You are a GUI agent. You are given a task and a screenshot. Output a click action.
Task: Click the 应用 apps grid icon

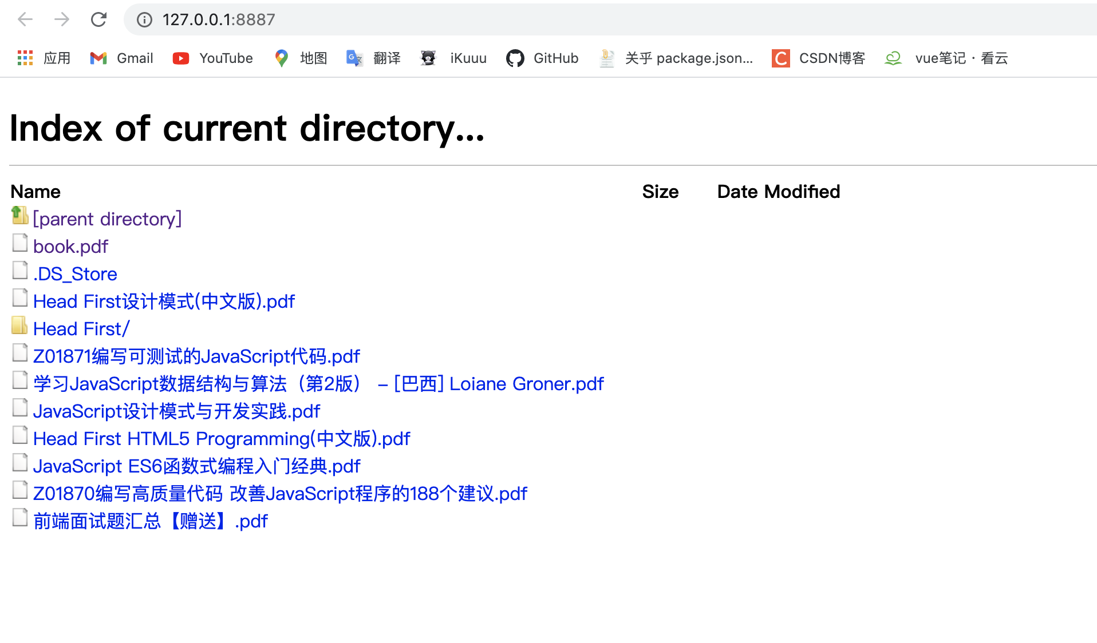point(25,58)
